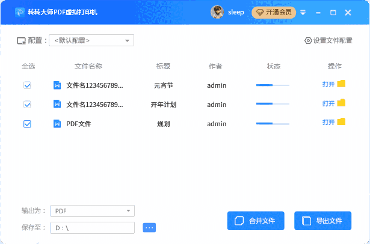The width and height of the screenshot is (370, 244).
Task: Click the 全选 column header
Action: tap(28, 66)
